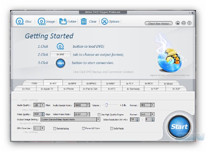This screenshot has height=152, width=206.
Task: Expand the Audio Sample Rate dropdown
Action: tap(88, 105)
